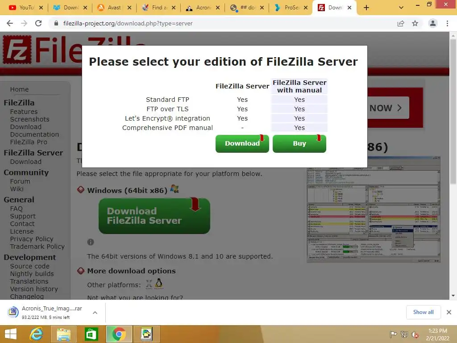Click the large Download FileZilla Server button
The width and height of the screenshot is (457, 343).
click(x=154, y=216)
